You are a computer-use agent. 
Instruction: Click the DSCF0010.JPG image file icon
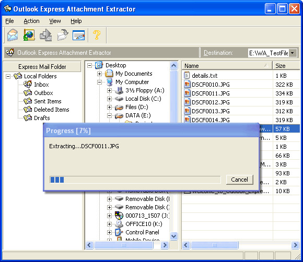(187, 85)
